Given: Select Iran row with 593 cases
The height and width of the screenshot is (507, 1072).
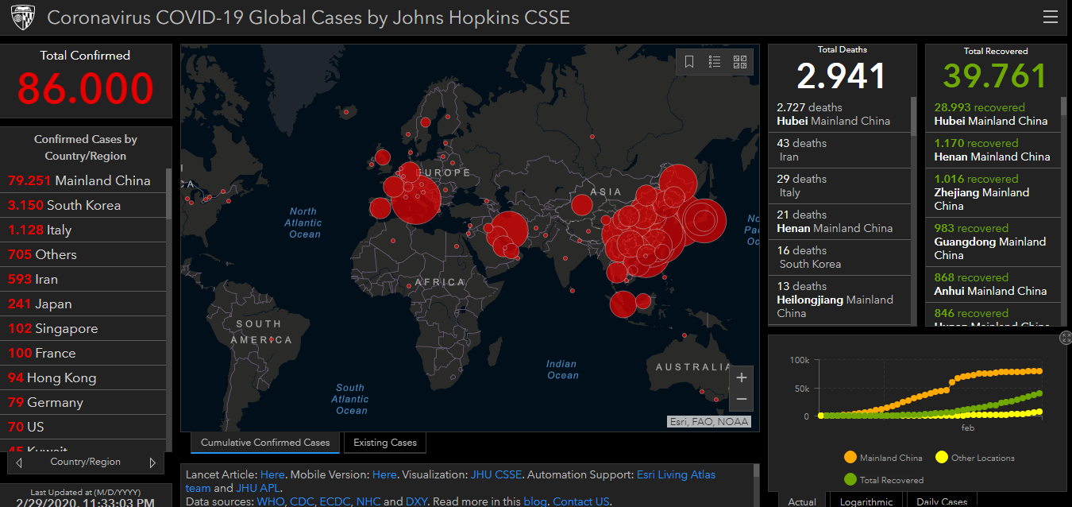Looking at the screenshot, I should [83, 279].
